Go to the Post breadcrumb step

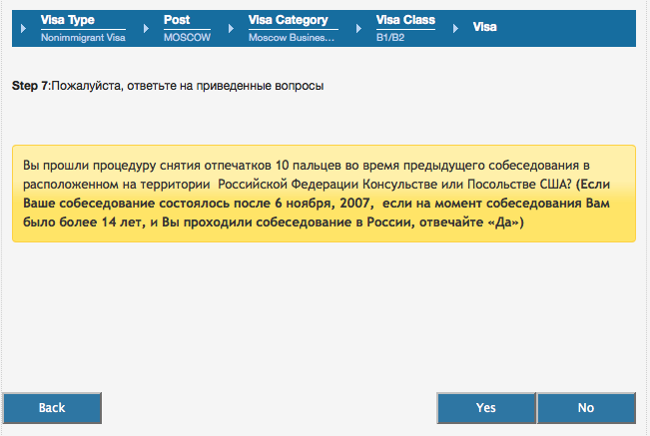[176, 19]
